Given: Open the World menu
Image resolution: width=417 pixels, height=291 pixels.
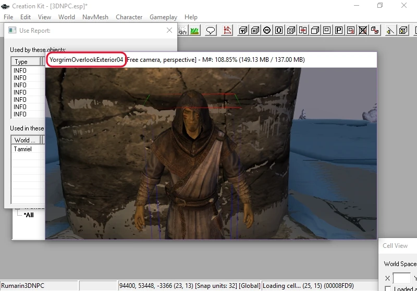Looking at the screenshot, I should (67, 17).
